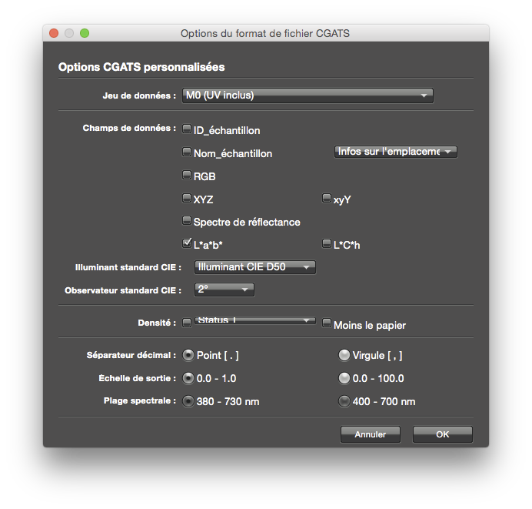Click the Annuler button
This screenshot has width=532, height=509.
click(371, 434)
